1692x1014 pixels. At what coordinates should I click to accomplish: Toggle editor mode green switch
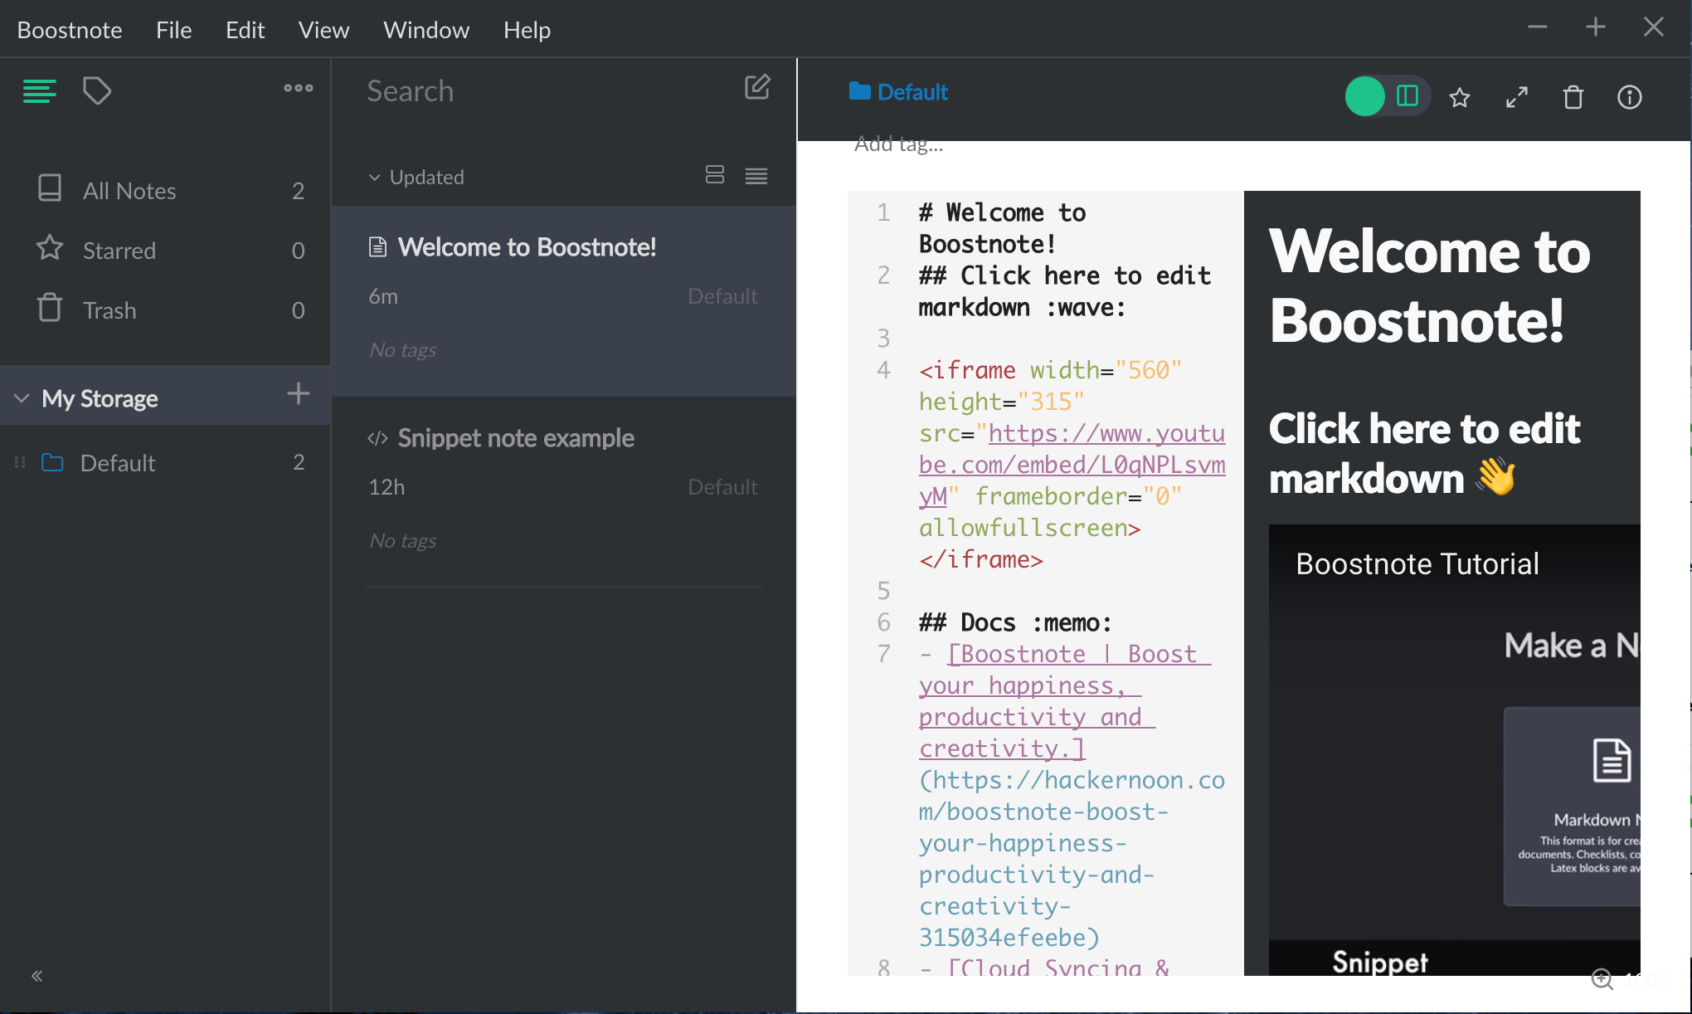[x=1365, y=96]
